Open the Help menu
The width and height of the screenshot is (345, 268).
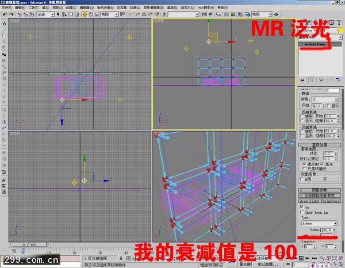tap(223, 7)
